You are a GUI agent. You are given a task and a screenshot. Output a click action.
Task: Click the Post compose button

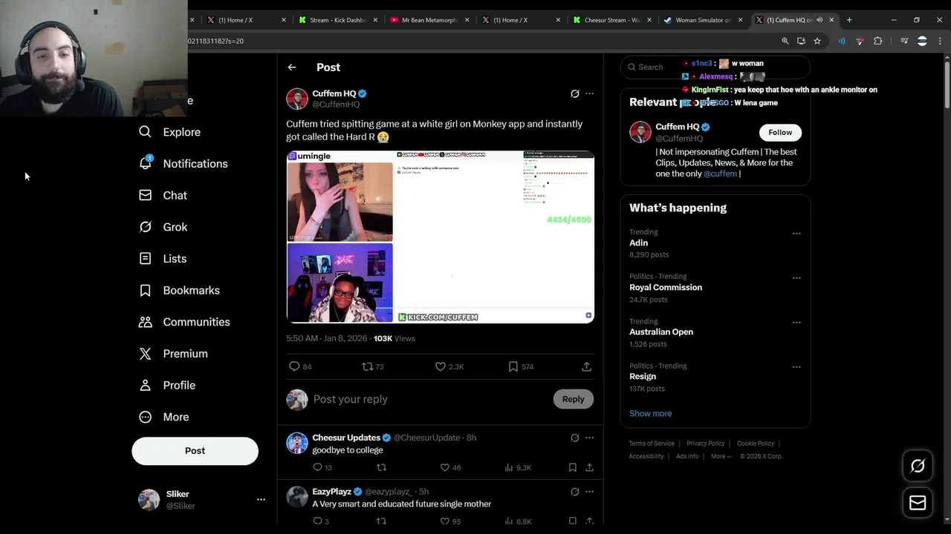(x=195, y=451)
